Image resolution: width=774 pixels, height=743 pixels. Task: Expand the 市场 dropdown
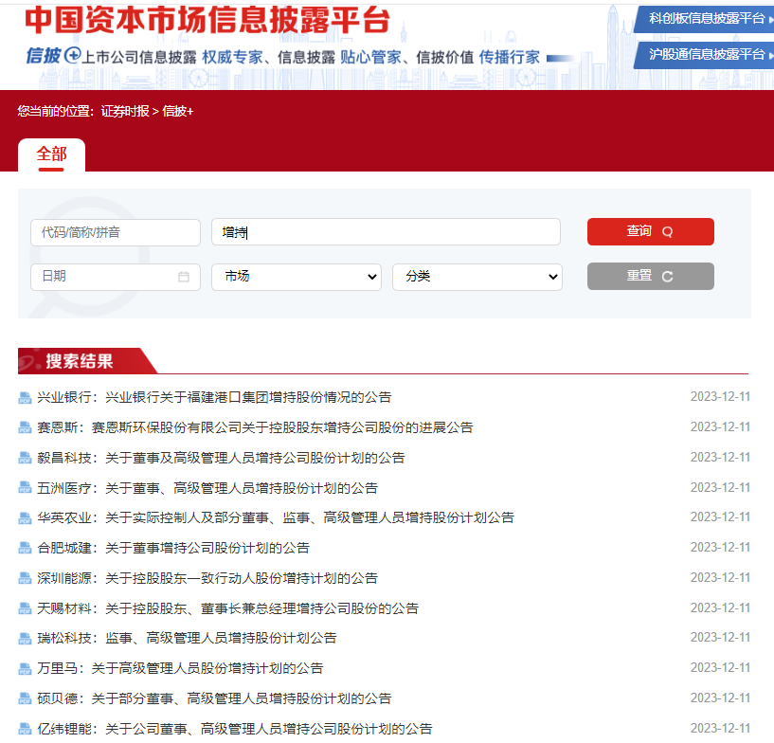pyautogui.click(x=296, y=277)
